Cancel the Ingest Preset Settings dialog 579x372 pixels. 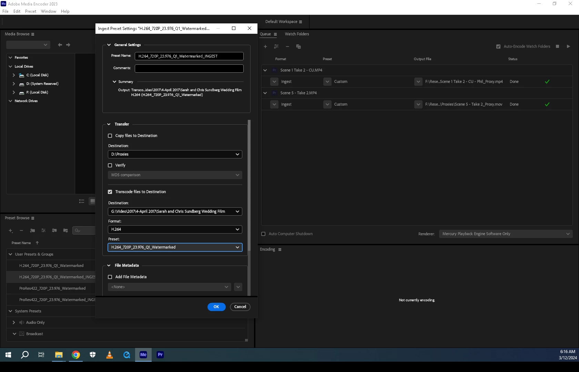[240, 307]
